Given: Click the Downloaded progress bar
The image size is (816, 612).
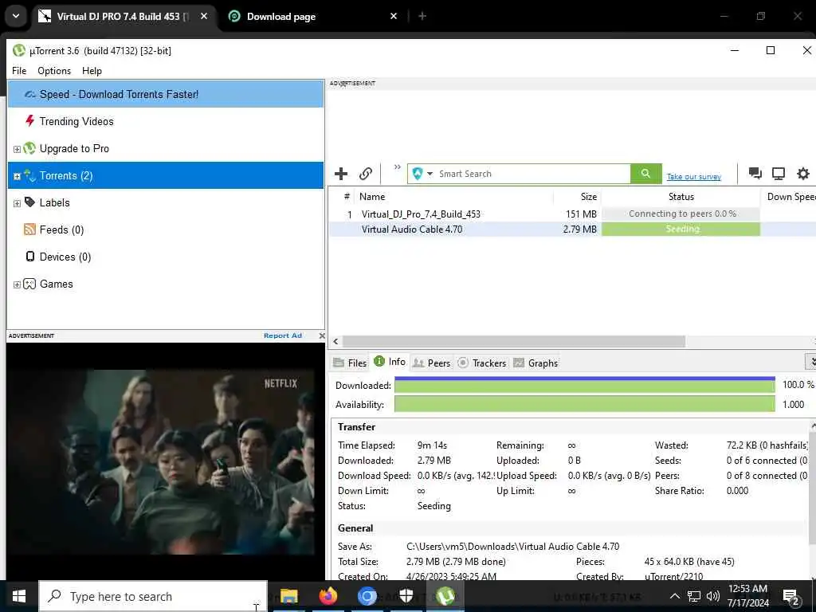Looking at the screenshot, I should coord(584,385).
